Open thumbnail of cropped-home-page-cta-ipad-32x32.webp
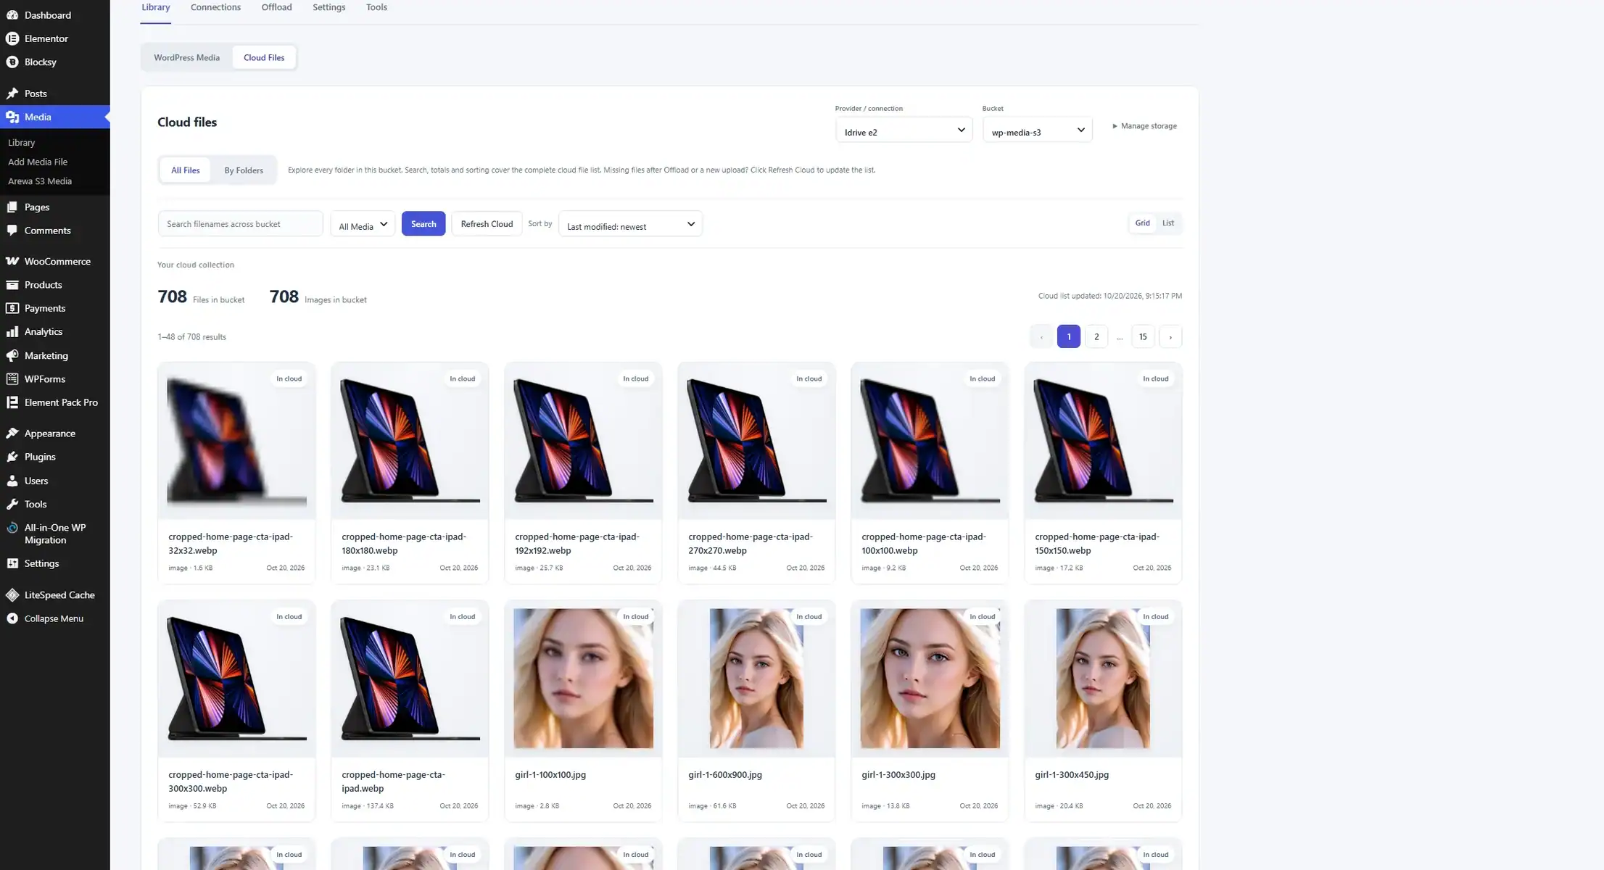 tap(236, 441)
